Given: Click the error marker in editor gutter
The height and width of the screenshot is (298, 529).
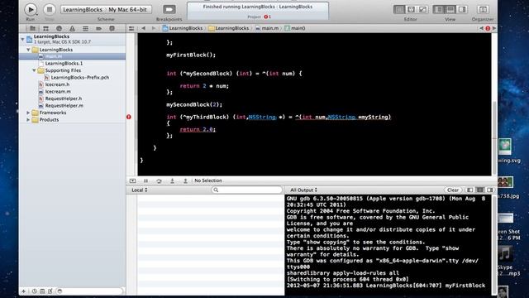Looking at the screenshot, I should [129, 117].
